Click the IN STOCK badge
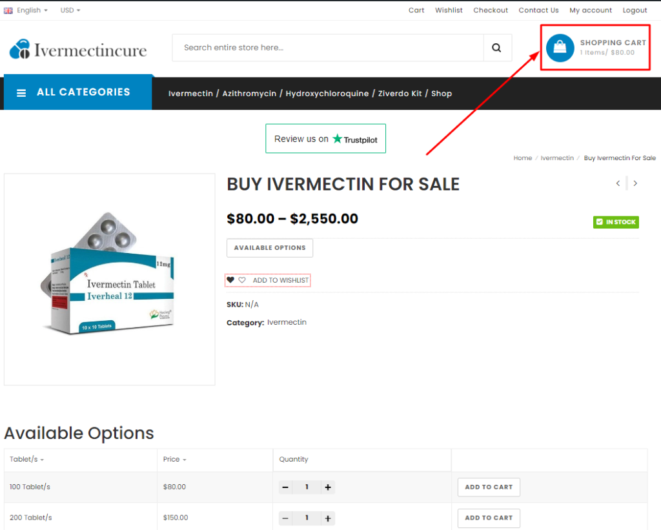Screen dimensions: 661x530 click(616, 222)
